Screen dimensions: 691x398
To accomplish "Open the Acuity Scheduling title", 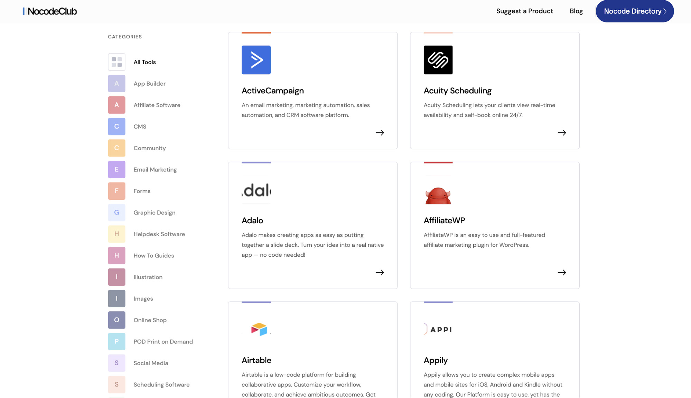I will click(x=457, y=91).
